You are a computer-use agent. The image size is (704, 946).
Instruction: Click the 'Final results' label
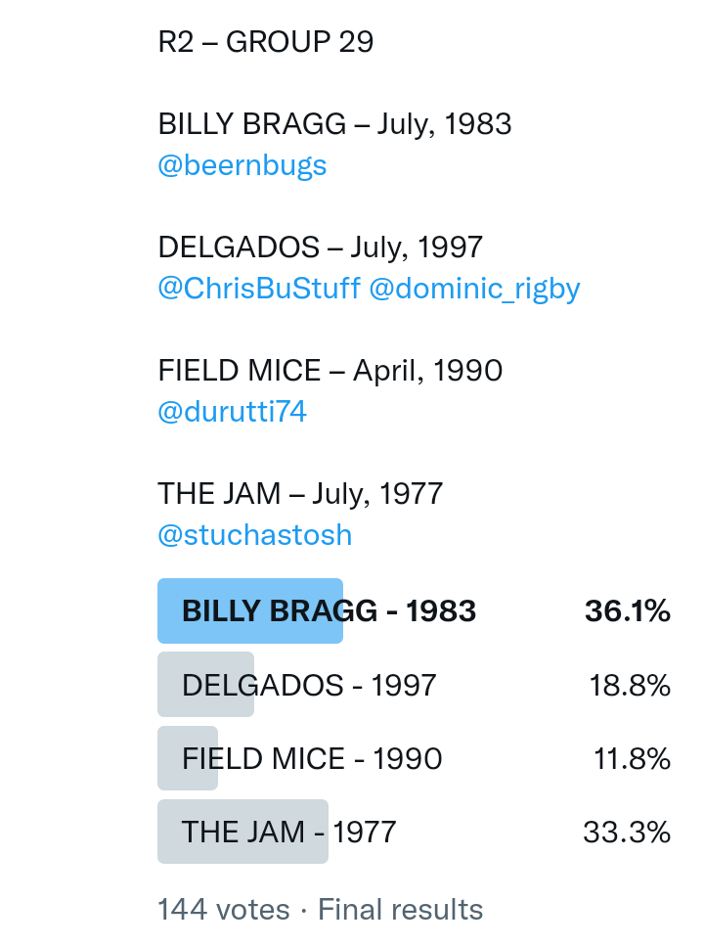(401, 910)
